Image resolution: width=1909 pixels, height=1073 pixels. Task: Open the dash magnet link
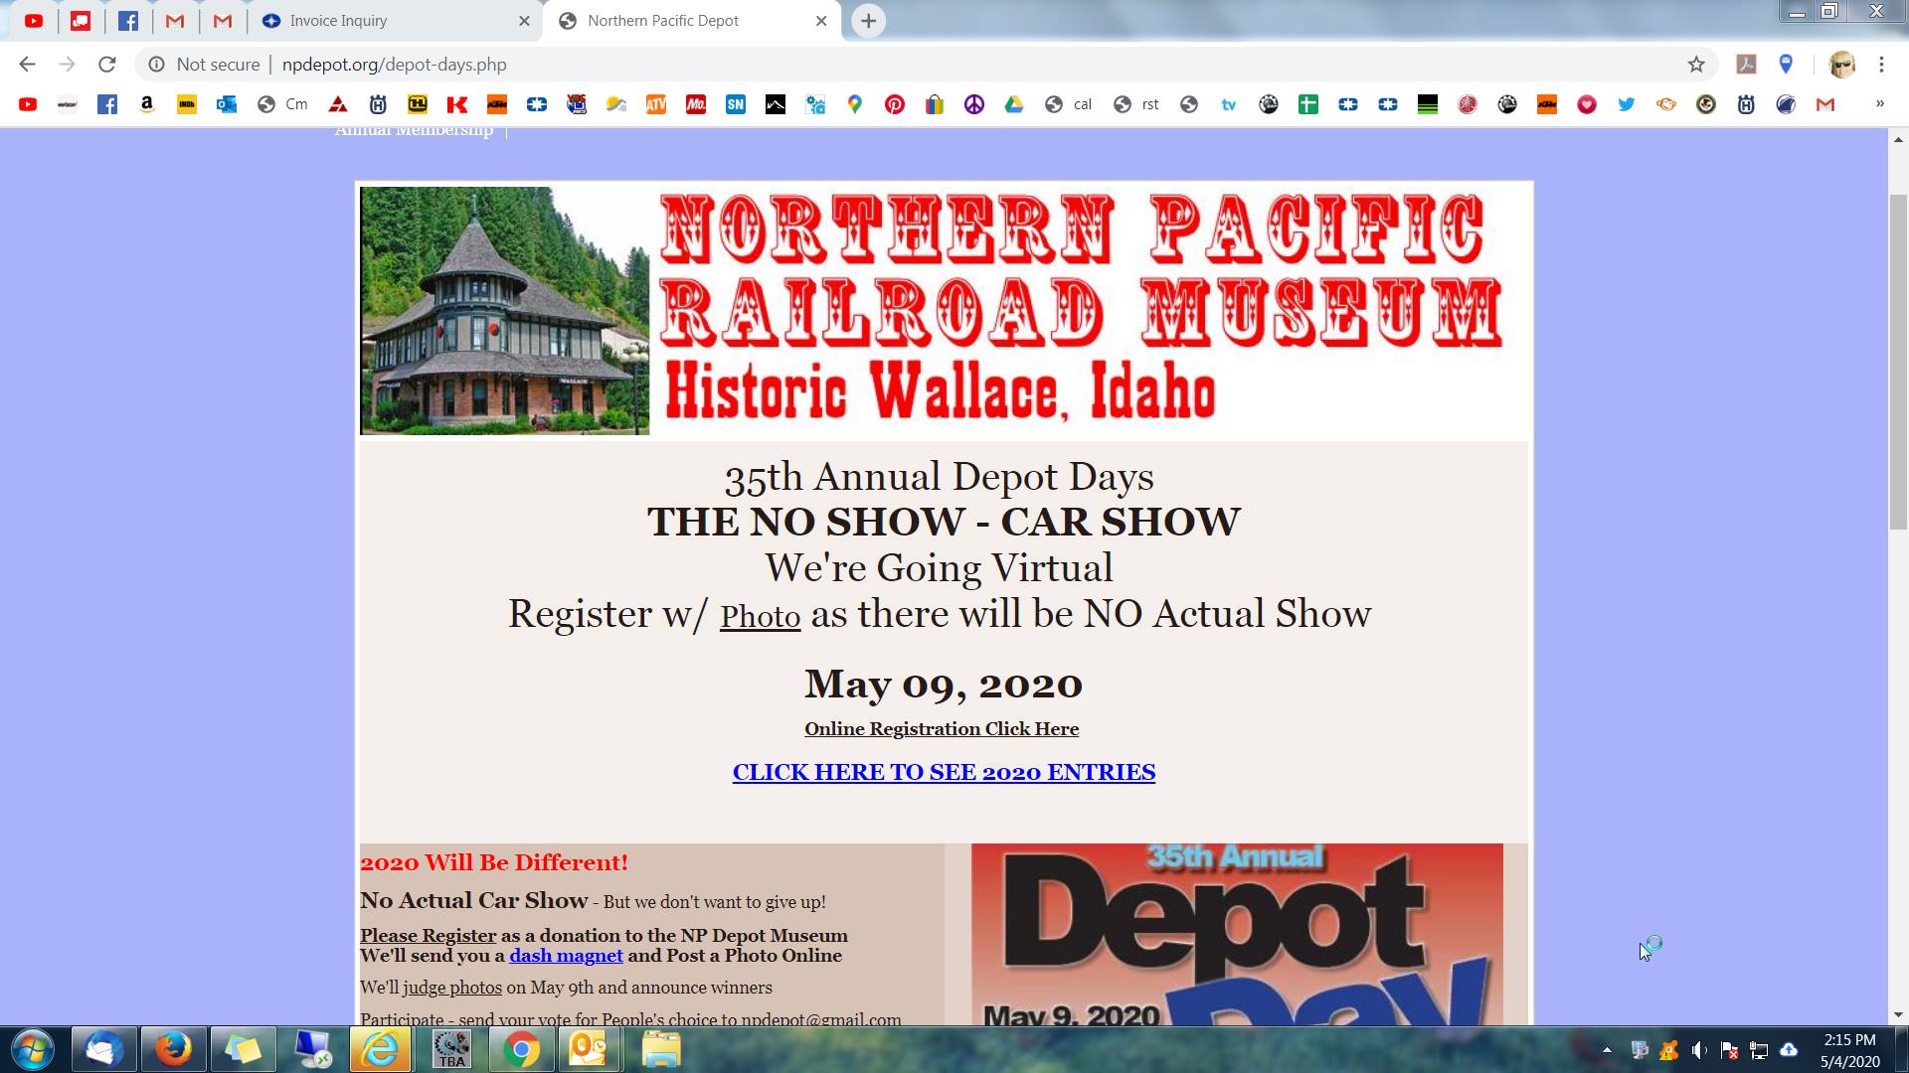566,956
